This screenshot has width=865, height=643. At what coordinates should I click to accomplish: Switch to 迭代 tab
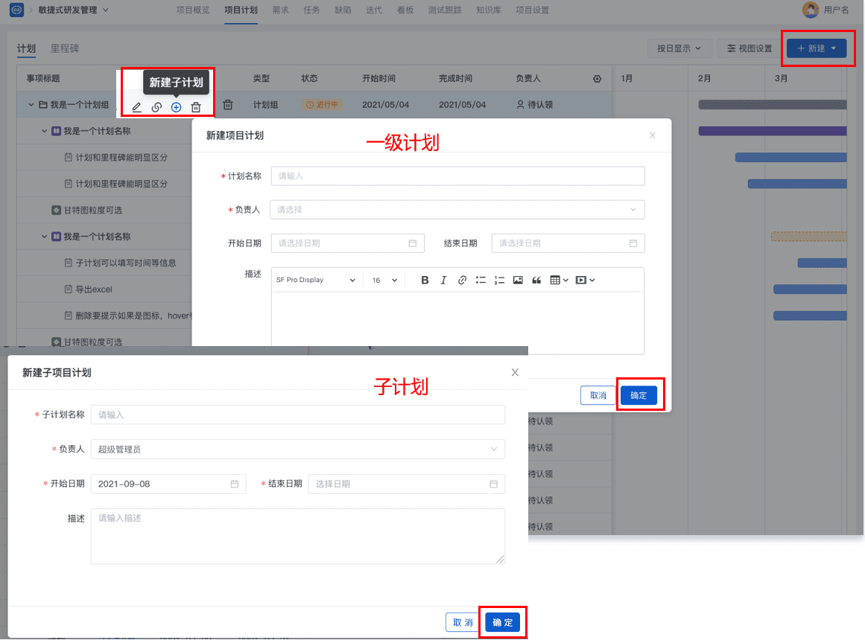[x=374, y=10]
